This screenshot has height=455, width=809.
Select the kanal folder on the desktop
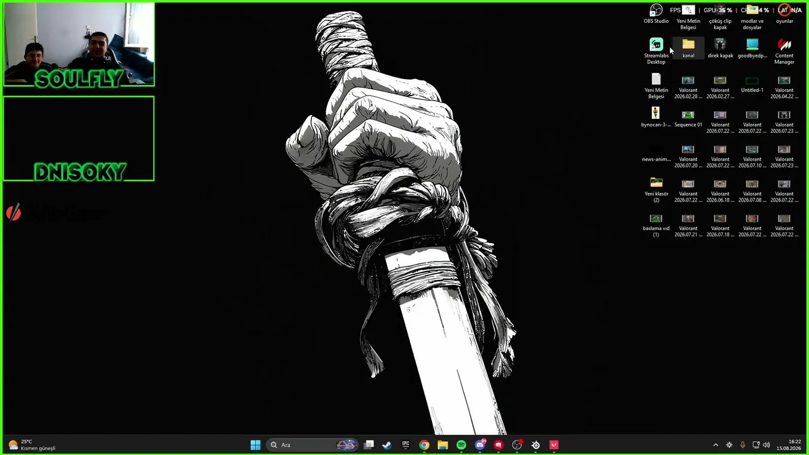tap(688, 49)
